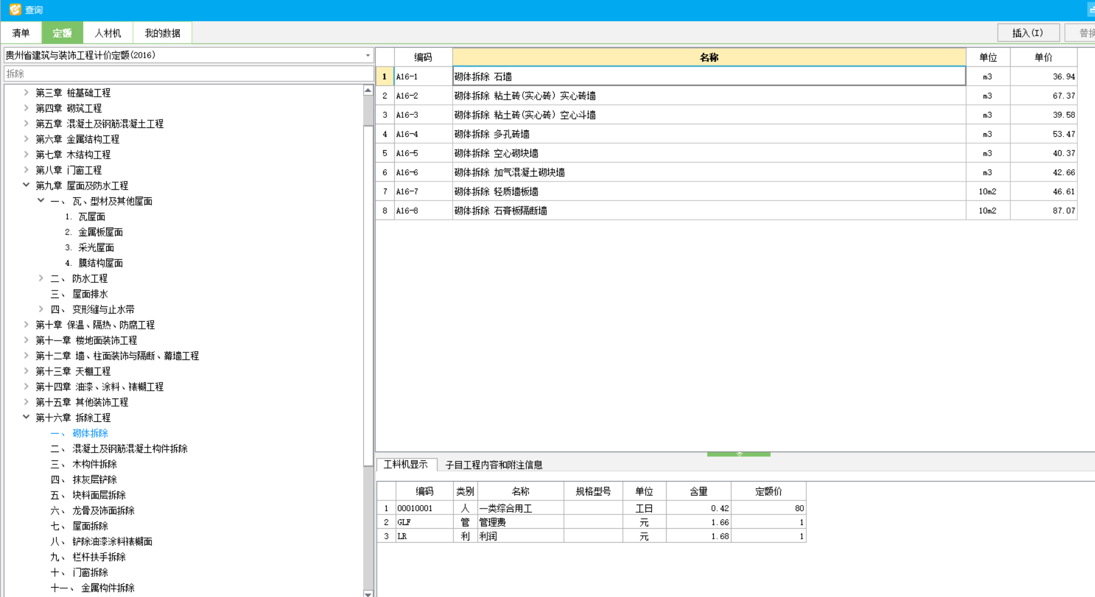
Task: Collapse bottom panel via green splitter handle
Action: tap(739, 454)
